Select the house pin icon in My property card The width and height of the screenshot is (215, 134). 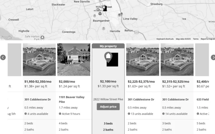[x=108, y=57]
